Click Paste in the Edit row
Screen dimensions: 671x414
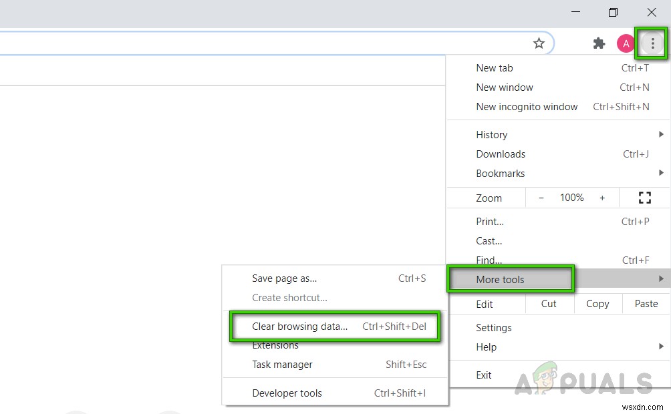tap(646, 304)
